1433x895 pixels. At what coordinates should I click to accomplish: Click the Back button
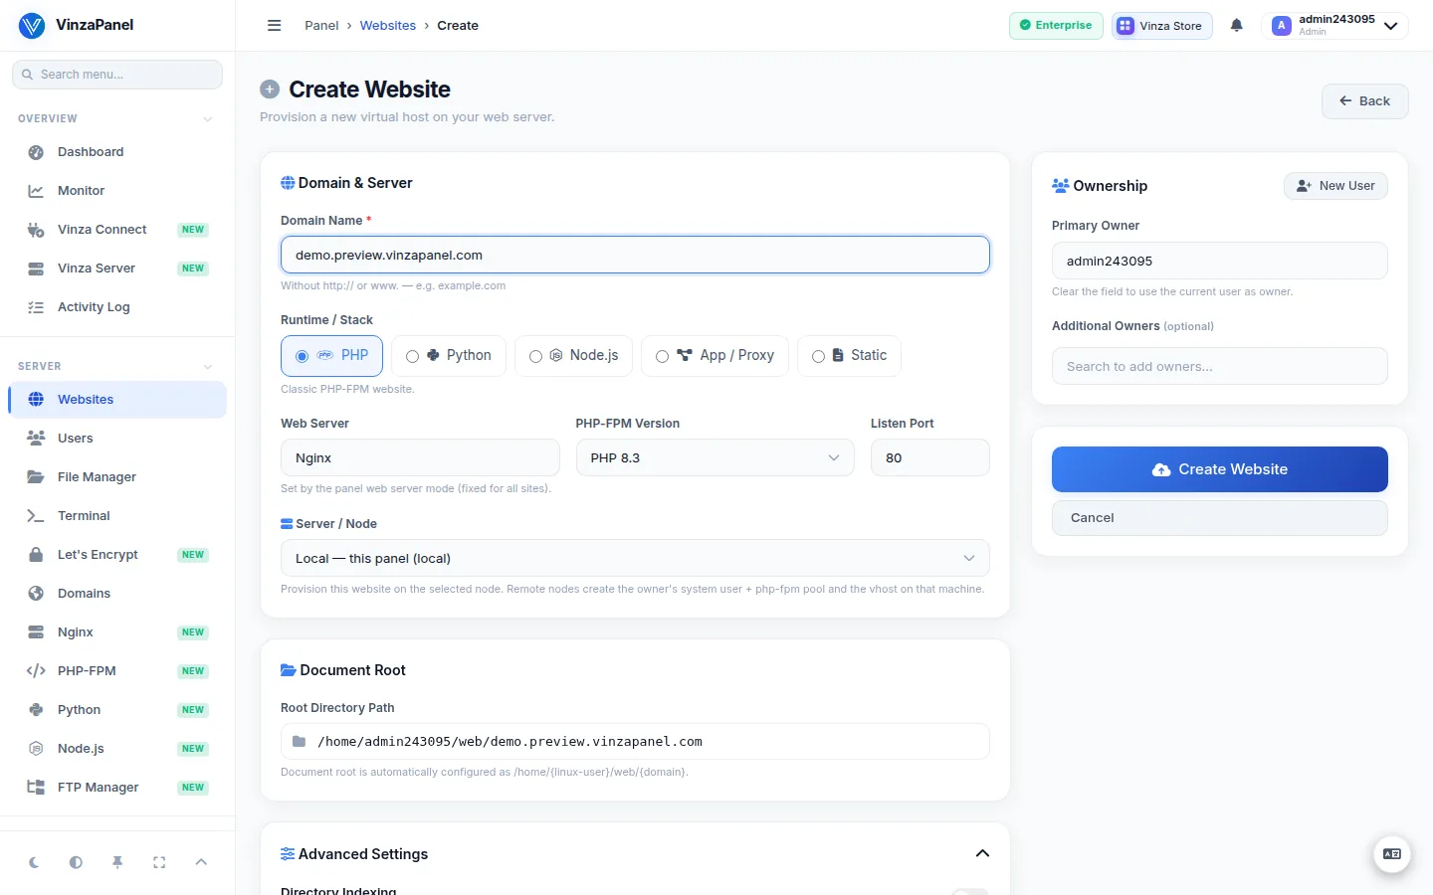[1364, 101]
